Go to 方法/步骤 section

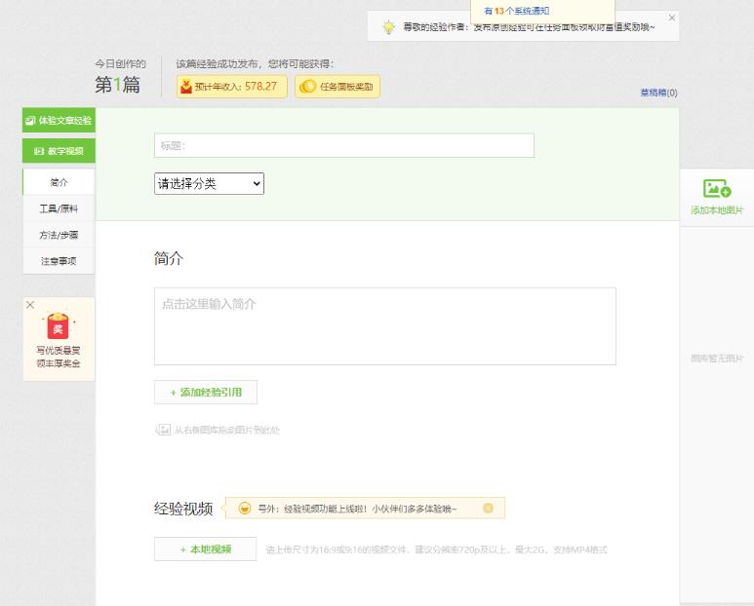point(59,235)
